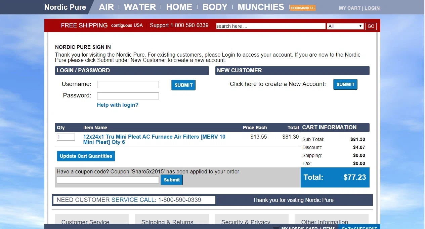Click the search here text field
Image resolution: width=425 pixels, height=229 pixels.
270,26
